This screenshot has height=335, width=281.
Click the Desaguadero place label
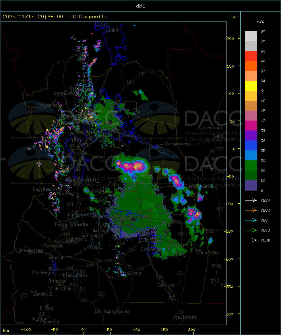177,144
